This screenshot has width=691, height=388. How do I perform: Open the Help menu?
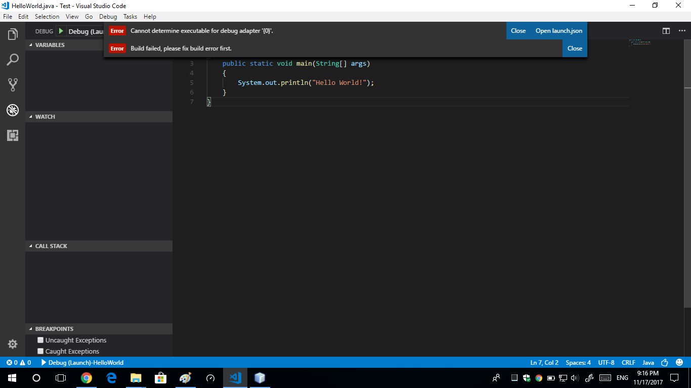(x=150, y=17)
